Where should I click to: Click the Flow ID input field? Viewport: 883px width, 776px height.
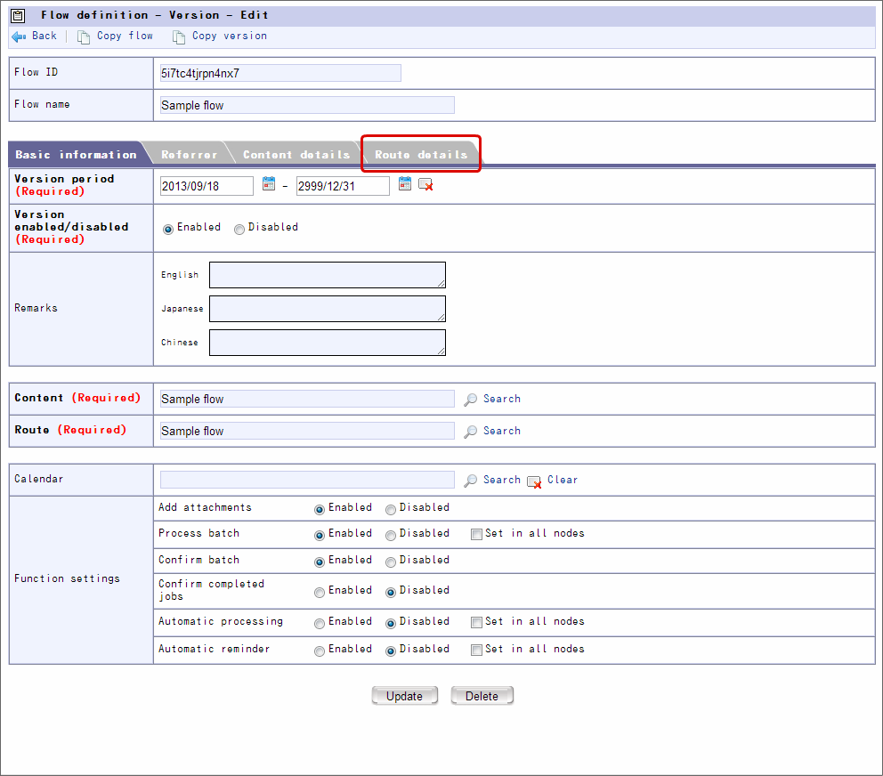click(280, 73)
